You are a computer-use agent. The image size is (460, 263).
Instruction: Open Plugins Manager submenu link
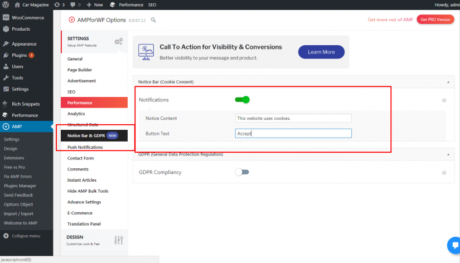coord(20,186)
